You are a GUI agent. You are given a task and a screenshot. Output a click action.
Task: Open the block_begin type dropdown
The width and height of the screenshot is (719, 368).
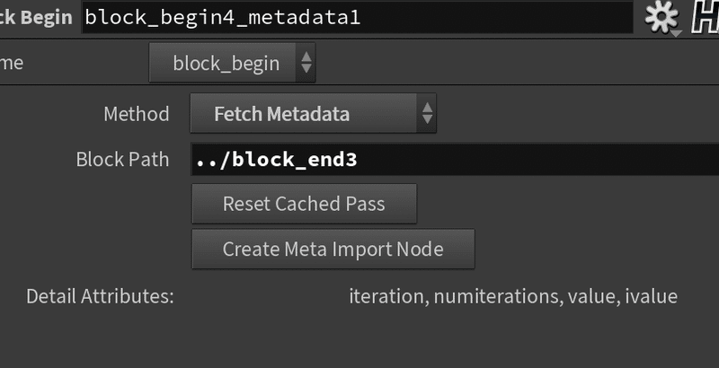coord(232,64)
